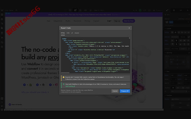191x119 pixels.
Task: Set display to block
Action: tap(172, 32)
